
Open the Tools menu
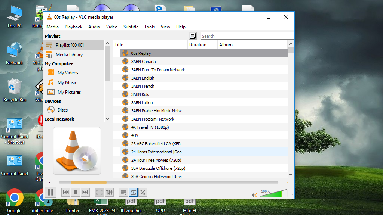[150, 27]
